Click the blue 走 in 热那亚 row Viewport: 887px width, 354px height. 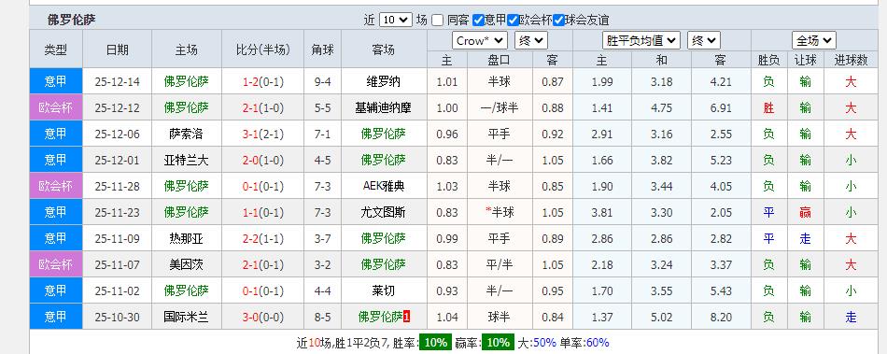[806, 238]
